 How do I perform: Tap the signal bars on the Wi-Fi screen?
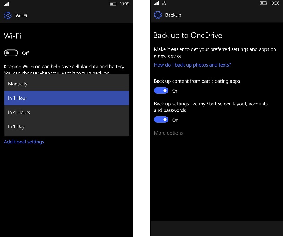coord(6,4)
